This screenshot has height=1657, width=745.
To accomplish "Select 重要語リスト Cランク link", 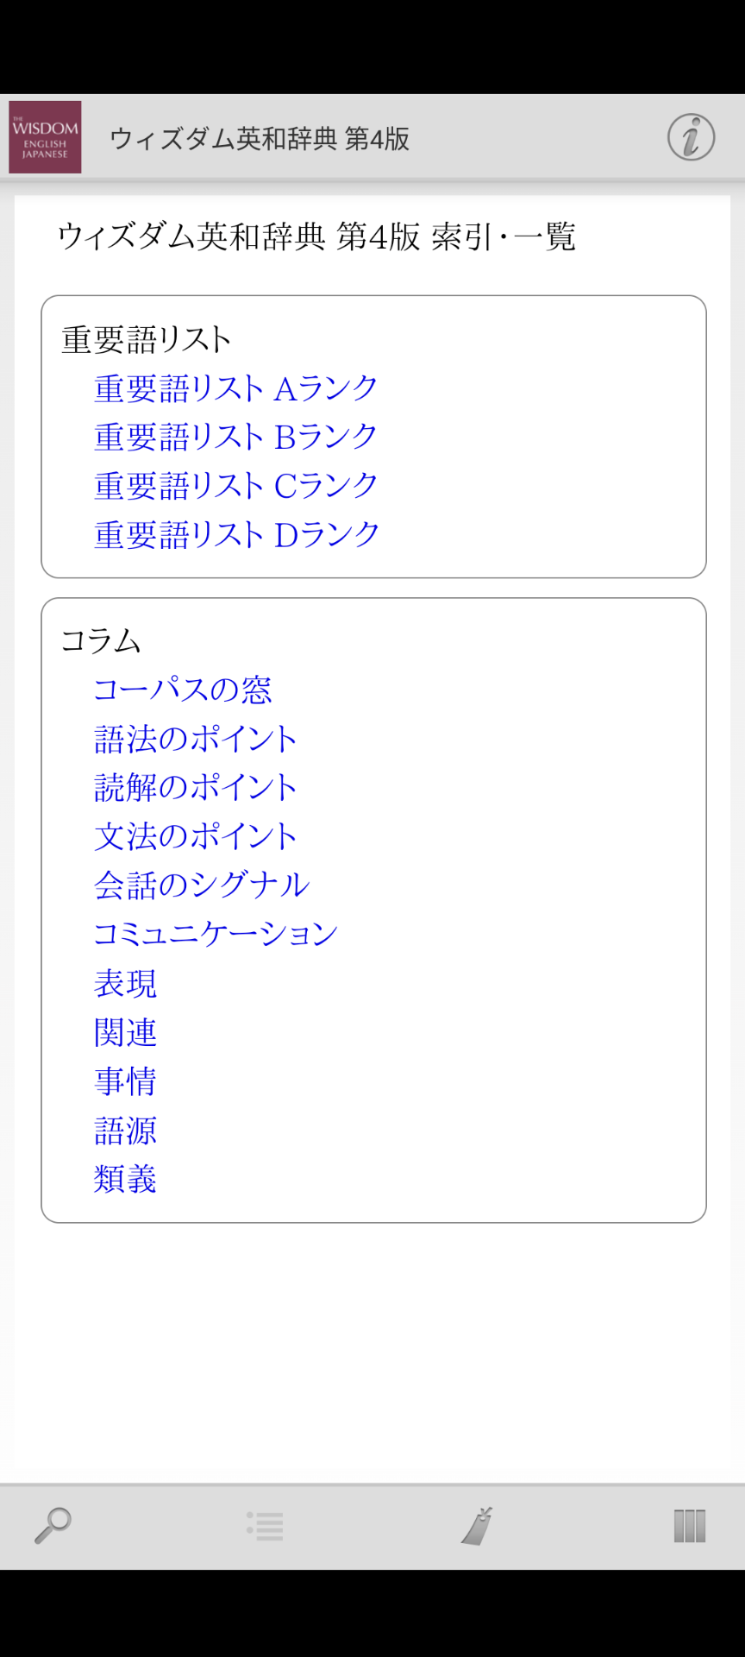I will 235,486.
